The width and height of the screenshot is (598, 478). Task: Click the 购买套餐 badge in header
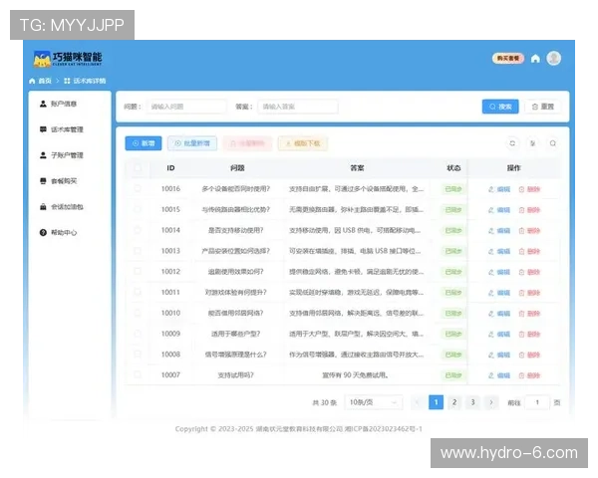[508, 59]
